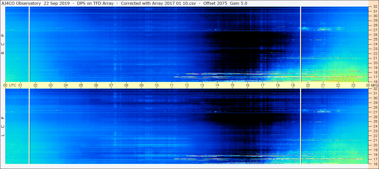This screenshot has width=379, height=169.
Task: Select hour 02 on the UTC time axis
Action: click(36, 85)
